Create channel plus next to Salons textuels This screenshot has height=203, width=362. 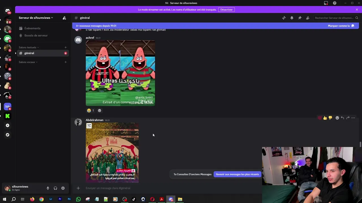coord(66,47)
